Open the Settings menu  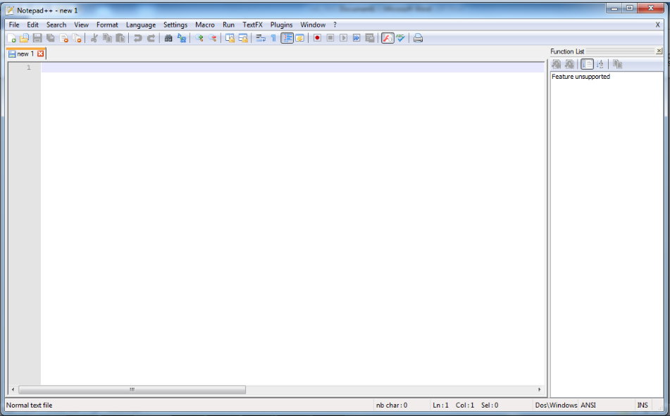click(175, 25)
